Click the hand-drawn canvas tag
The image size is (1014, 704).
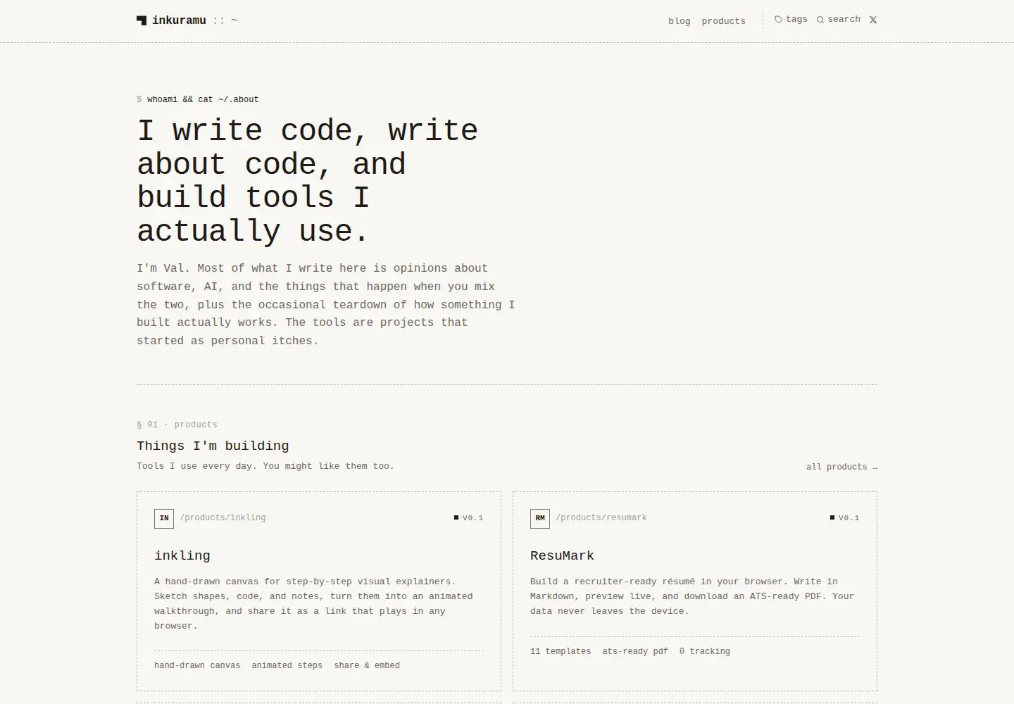[x=197, y=665]
